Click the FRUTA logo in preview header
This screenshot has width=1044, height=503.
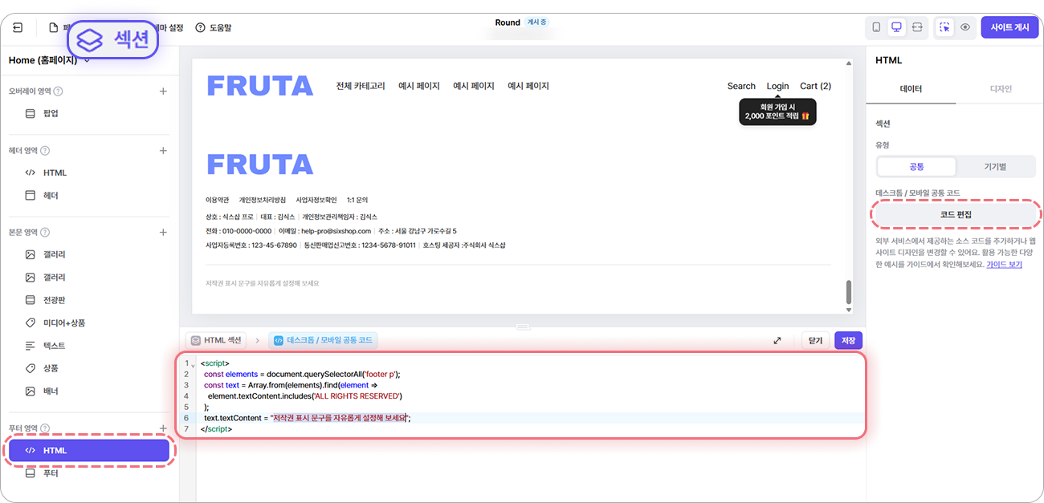tap(259, 85)
